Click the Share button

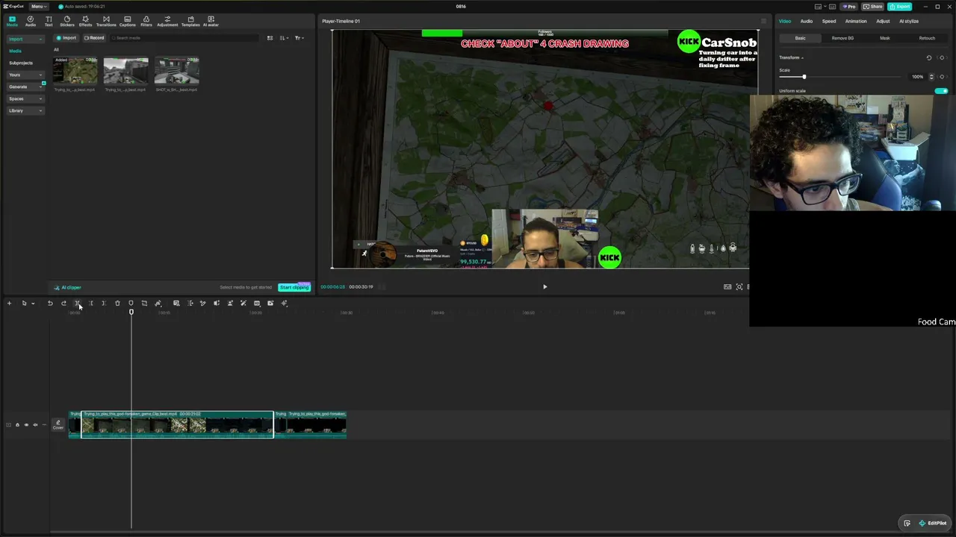(872, 7)
